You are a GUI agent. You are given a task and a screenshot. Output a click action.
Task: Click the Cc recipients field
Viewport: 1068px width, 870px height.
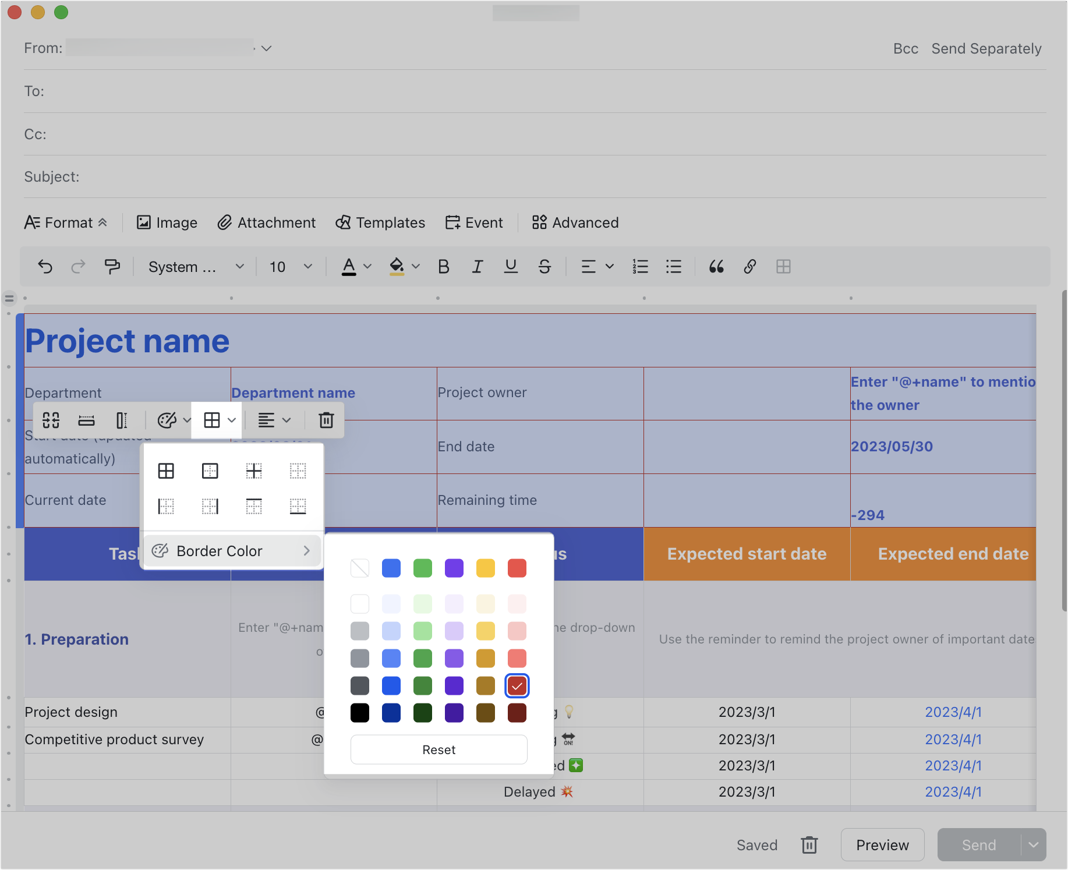535,134
